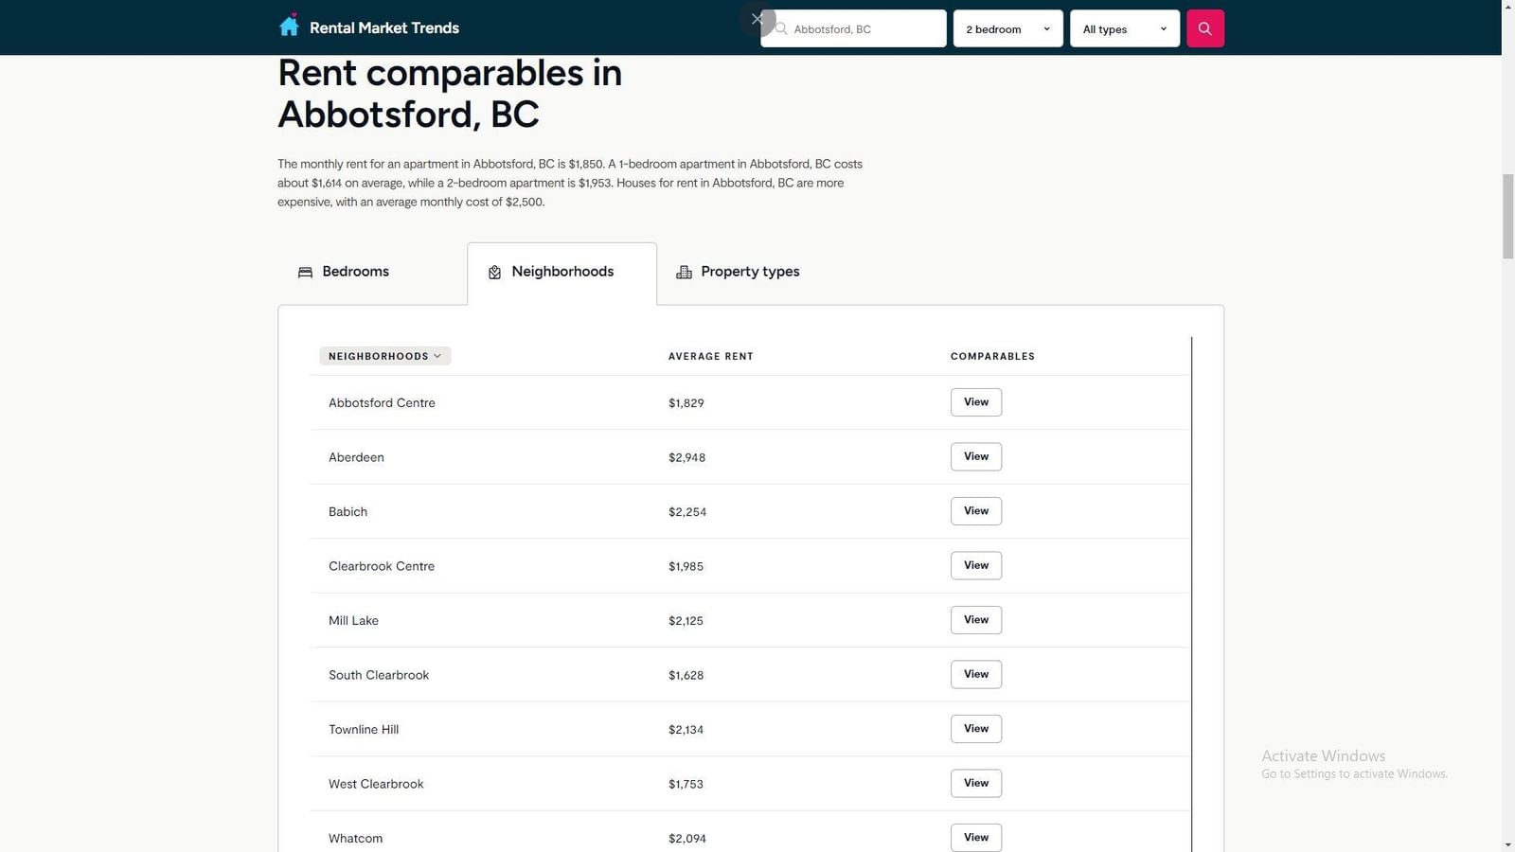Image resolution: width=1515 pixels, height=852 pixels.
Task: Click the page vertical scrollbar thumb
Action: click(x=1507, y=216)
